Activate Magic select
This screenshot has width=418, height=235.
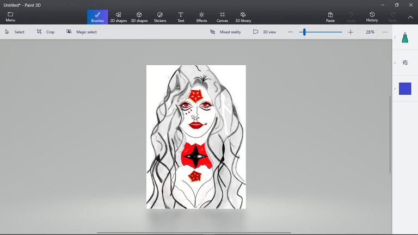click(x=82, y=32)
